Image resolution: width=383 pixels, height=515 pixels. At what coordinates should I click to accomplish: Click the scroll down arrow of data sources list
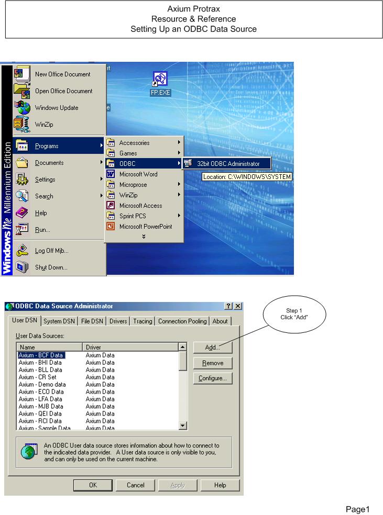[x=182, y=426]
